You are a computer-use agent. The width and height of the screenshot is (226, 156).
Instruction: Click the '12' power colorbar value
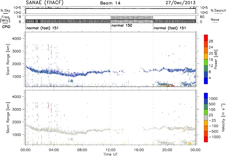pyautogui.click(x=211, y=66)
